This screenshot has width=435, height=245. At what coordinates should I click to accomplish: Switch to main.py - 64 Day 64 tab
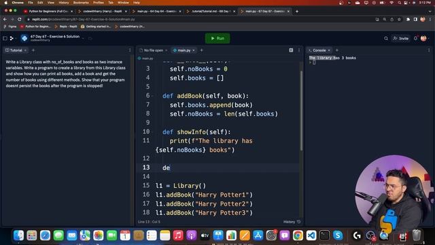[157, 12]
